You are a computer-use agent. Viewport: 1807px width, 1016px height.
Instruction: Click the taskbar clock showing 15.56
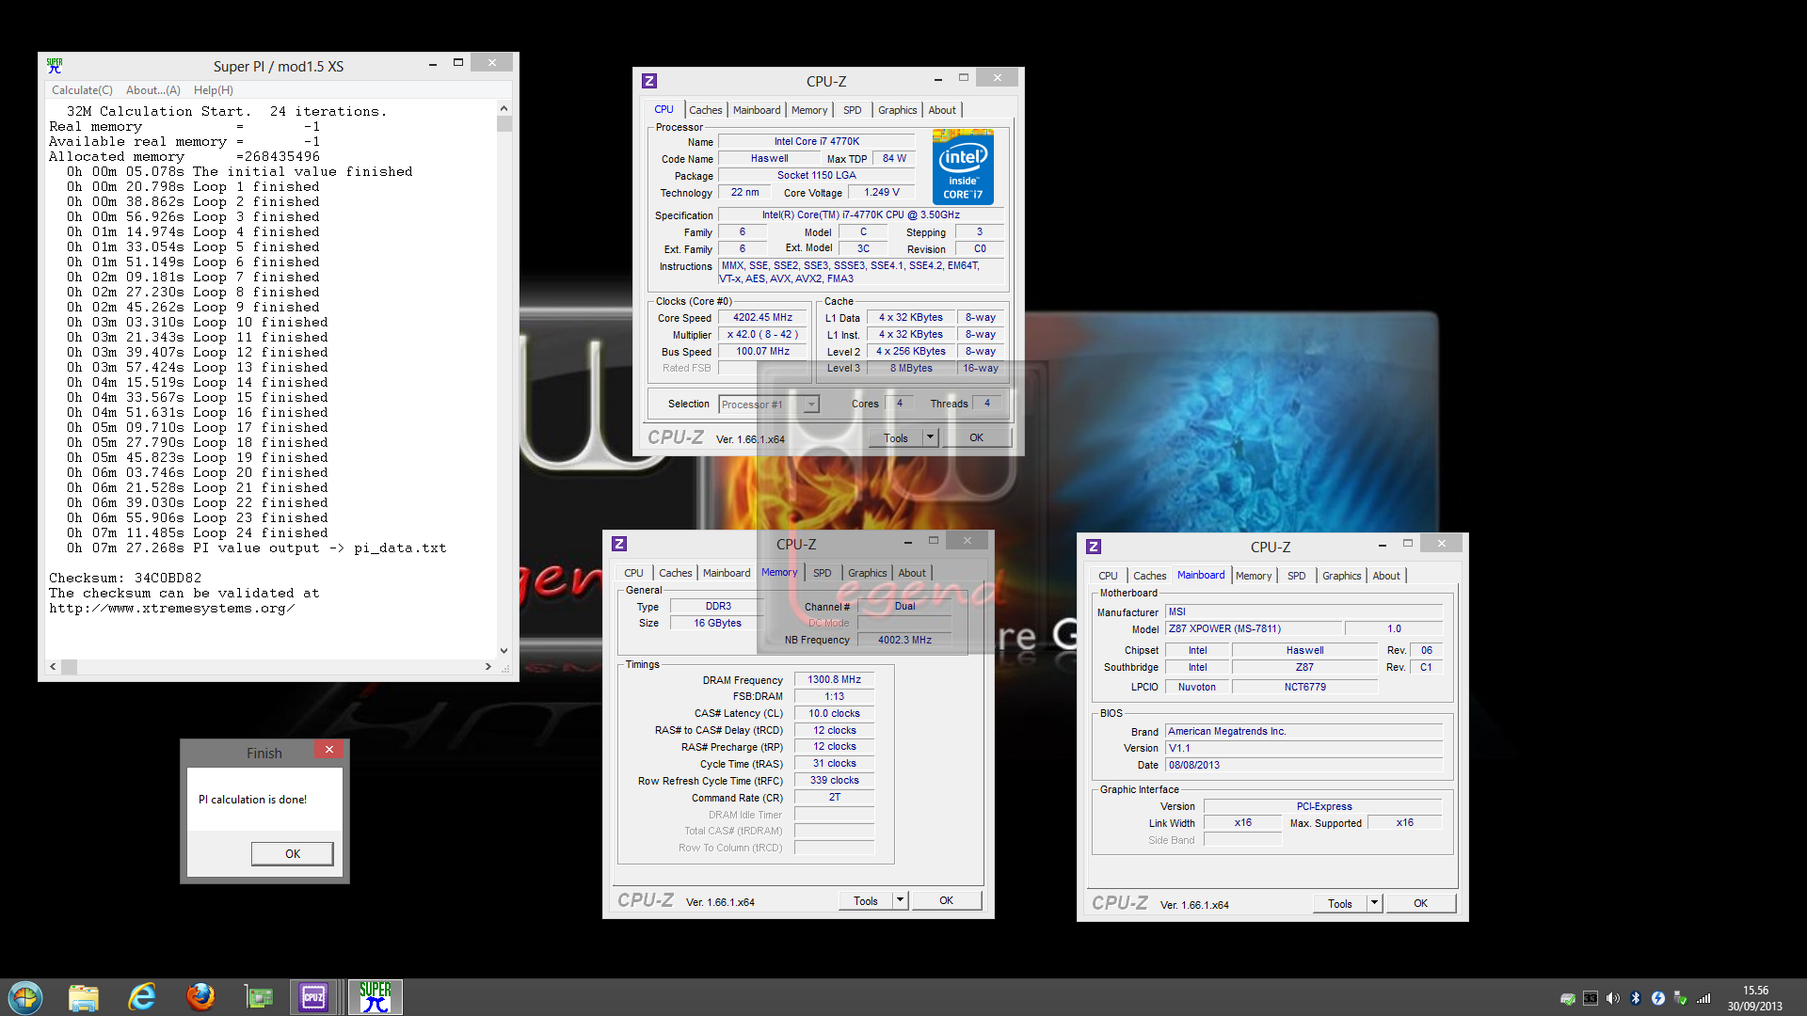1755,991
